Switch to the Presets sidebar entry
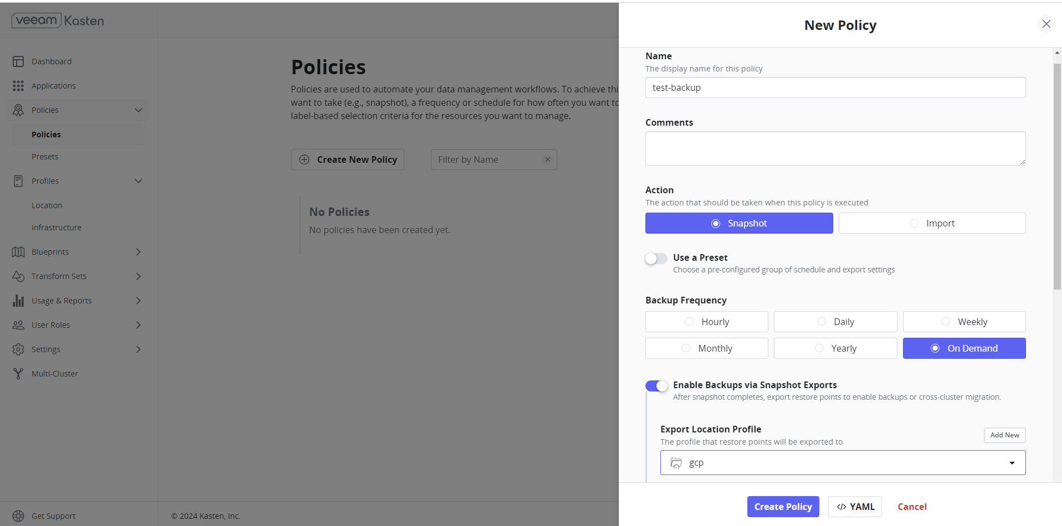This screenshot has height=526, width=1062. pyautogui.click(x=45, y=157)
